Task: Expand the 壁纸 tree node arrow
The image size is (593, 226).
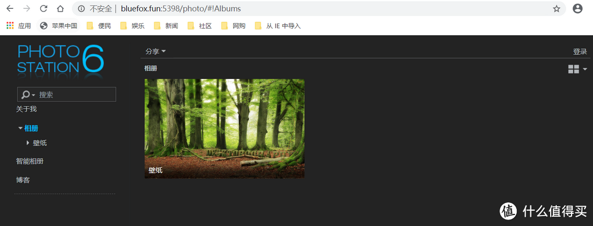Action: 27,143
